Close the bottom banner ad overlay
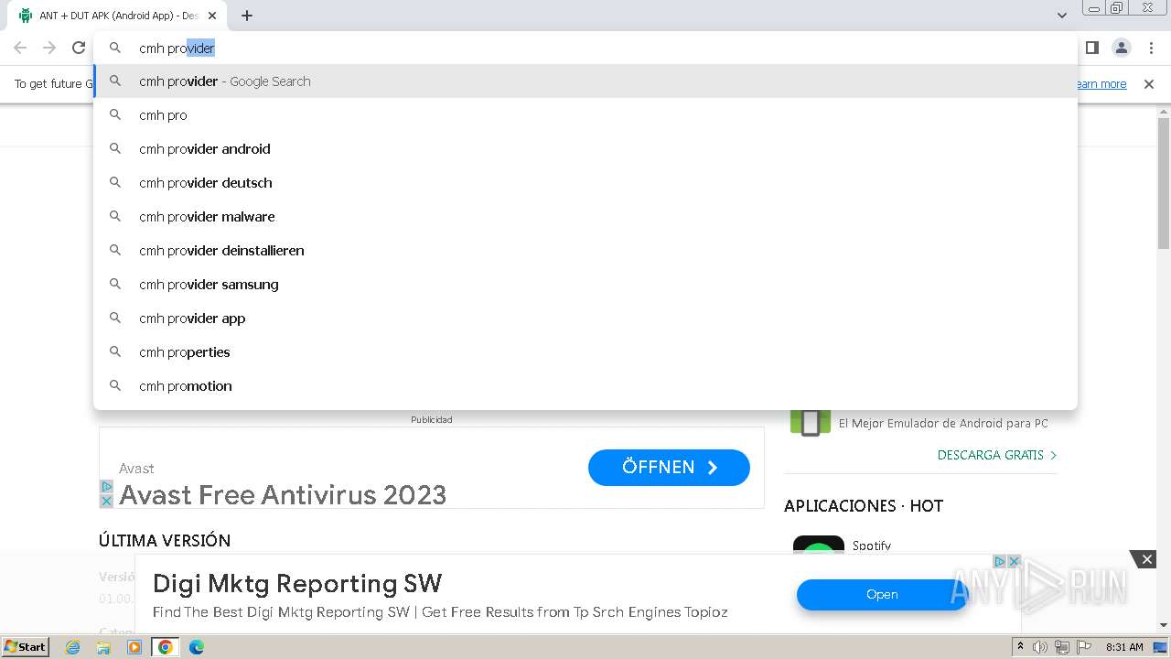The image size is (1171, 659). [1146, 559]
